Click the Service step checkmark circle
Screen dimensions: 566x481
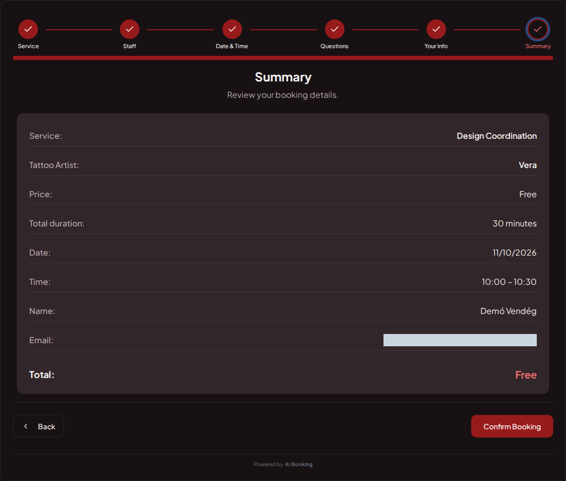(x=28, y=29)
